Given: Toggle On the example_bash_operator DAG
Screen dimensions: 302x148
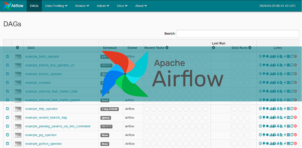Looking at the screenshot, I should tap(18, 57).
